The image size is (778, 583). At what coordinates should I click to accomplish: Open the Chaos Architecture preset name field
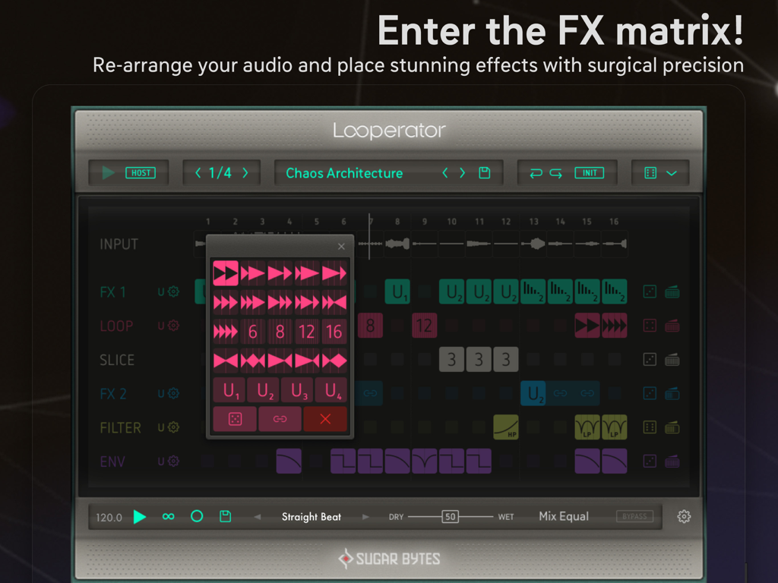[343, 173]
